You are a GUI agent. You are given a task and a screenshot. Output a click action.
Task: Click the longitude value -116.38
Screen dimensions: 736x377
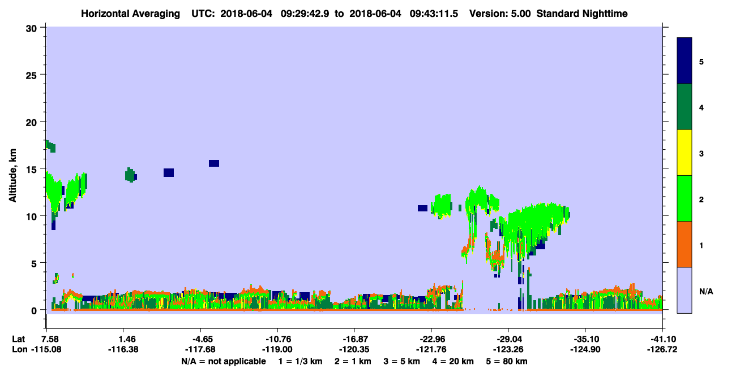(123, 350)
